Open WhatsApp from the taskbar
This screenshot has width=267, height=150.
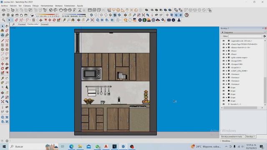click(x=97, y=146)
